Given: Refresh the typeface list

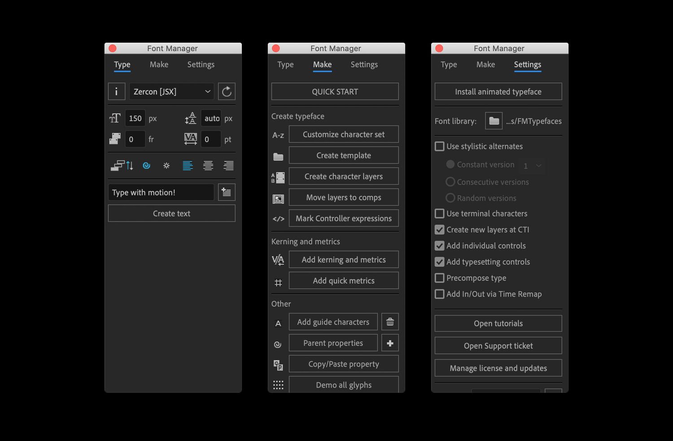Looking at the screenshot, I should [x=227, y=91].
